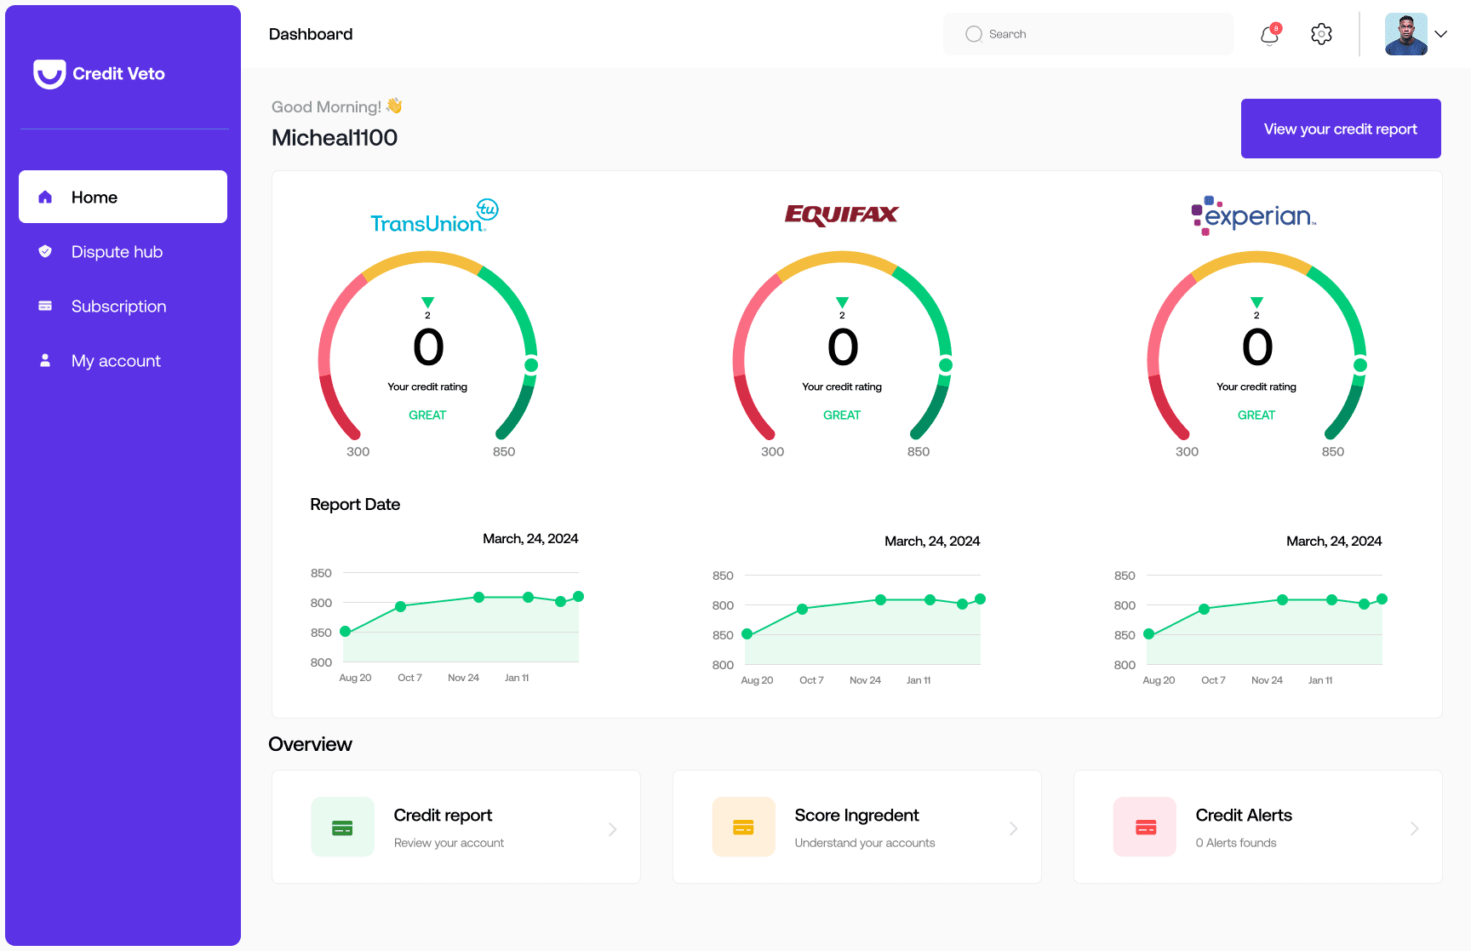Click first data point on Equifax chart
The image size is (1471, 951).
tap(747, 634)
